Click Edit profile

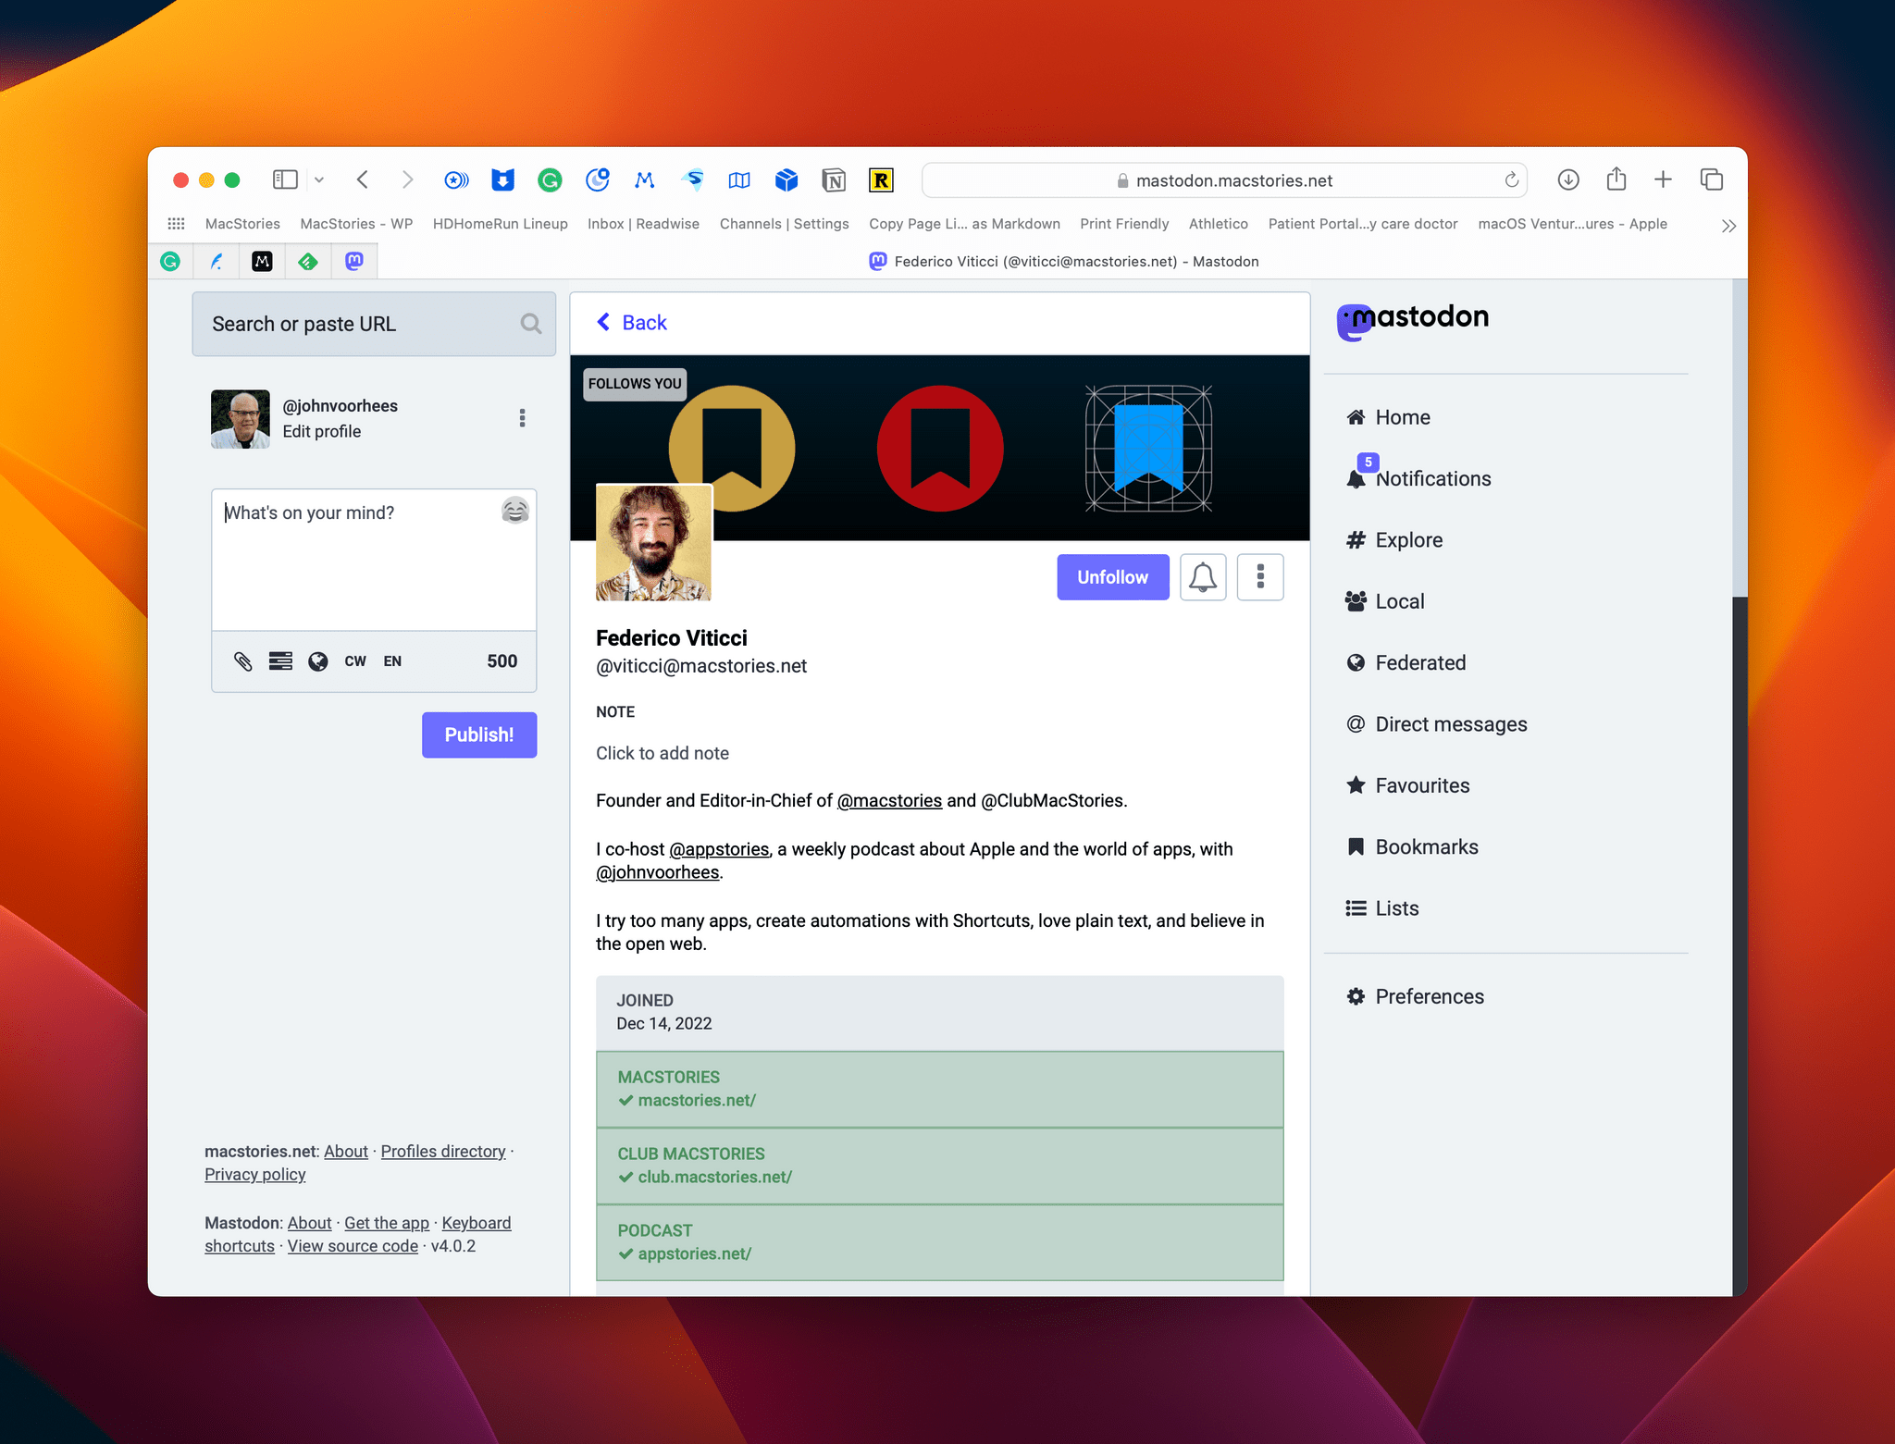321,432
